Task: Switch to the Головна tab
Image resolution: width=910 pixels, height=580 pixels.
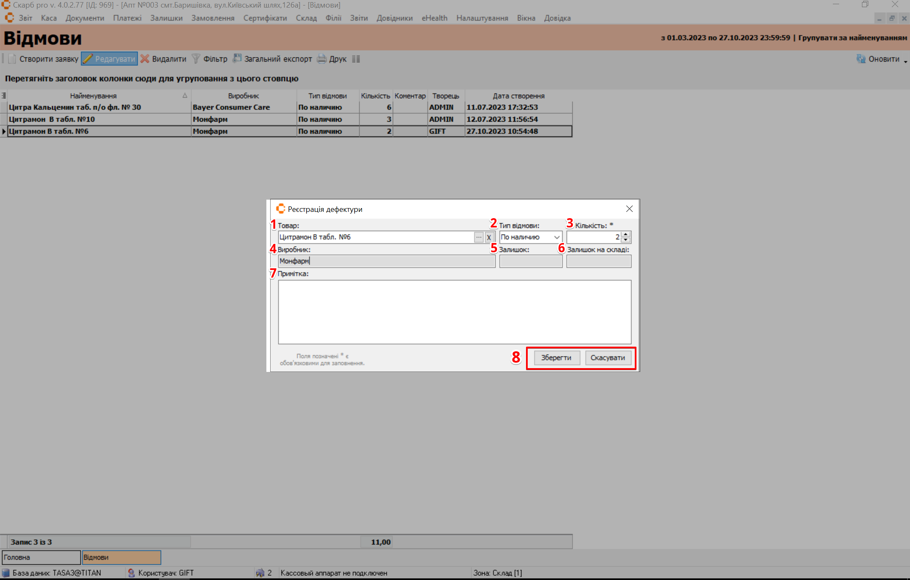Action: (41, 557)
